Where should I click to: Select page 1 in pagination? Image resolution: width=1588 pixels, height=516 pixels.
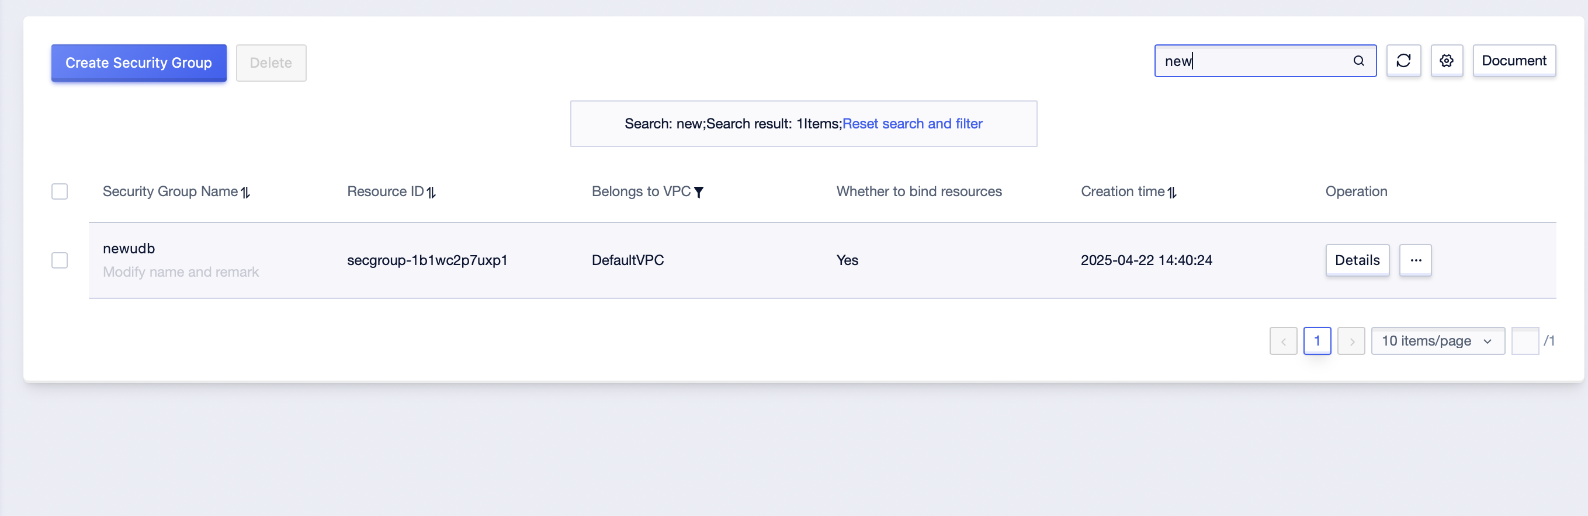point(1317,340)
